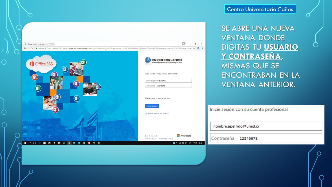The width and height of the screenshot is (332, 187).
Task: Click the browser back arrow
Action: point(25,48)
